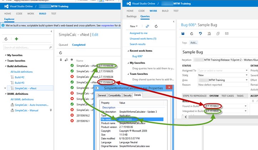Switch to the Backlogs tab
Image resolution: width=258 pixels, height=150 pixels.
click(131, 16)
